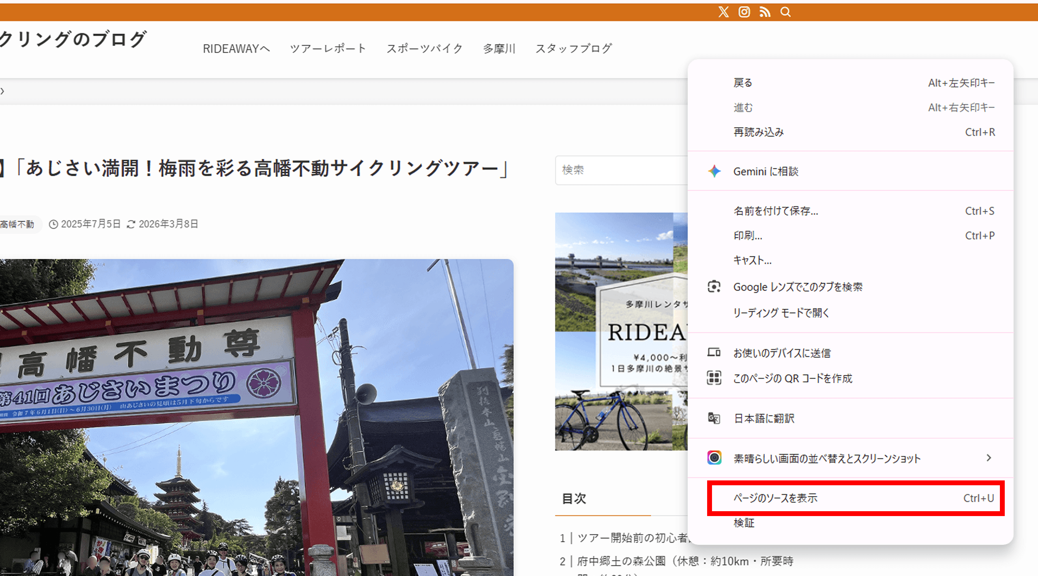Screen dimensions: 1038x576
Task: Click the send-to-devices icon
Action: click(714, 352)
